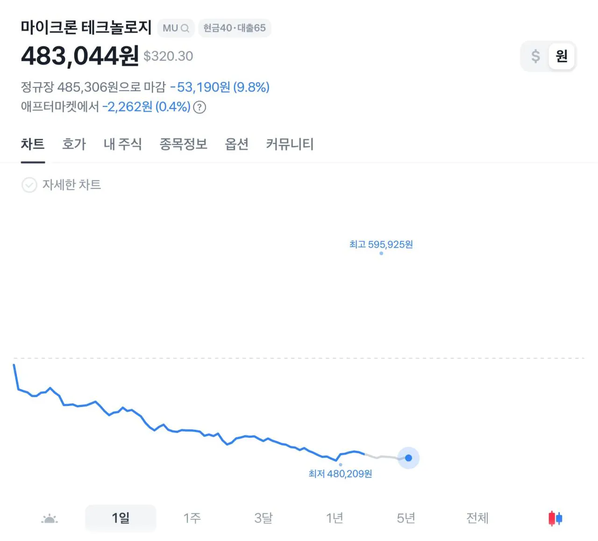Select the 차트 chart tab

33,144
